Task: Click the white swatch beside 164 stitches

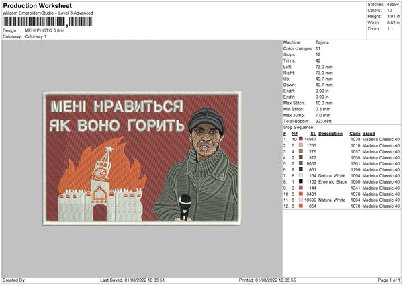Action: (301, 175)
